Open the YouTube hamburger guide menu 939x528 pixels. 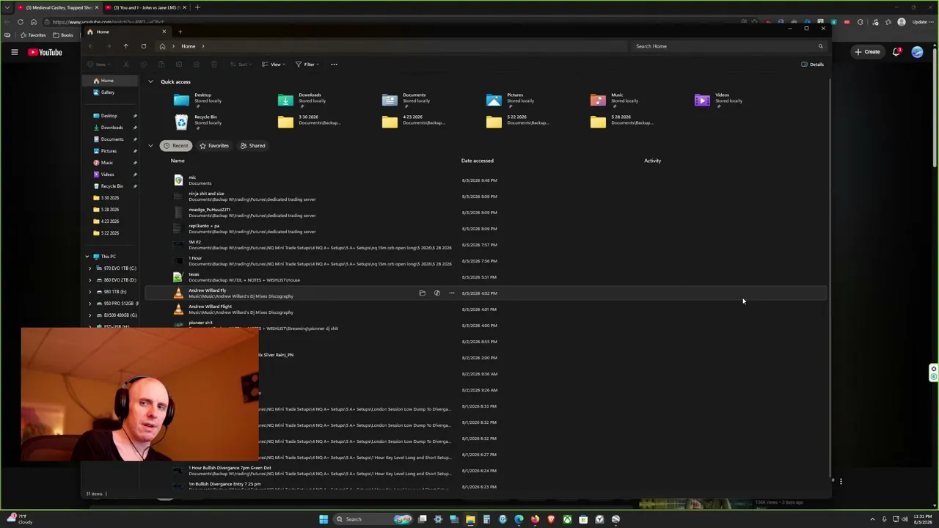14,52
